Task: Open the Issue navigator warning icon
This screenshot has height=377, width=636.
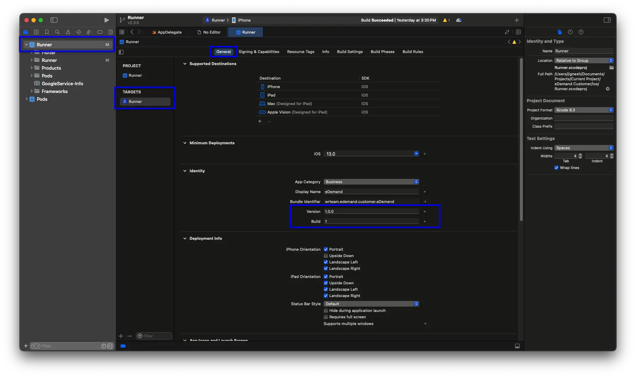Action: click(68, 32)
